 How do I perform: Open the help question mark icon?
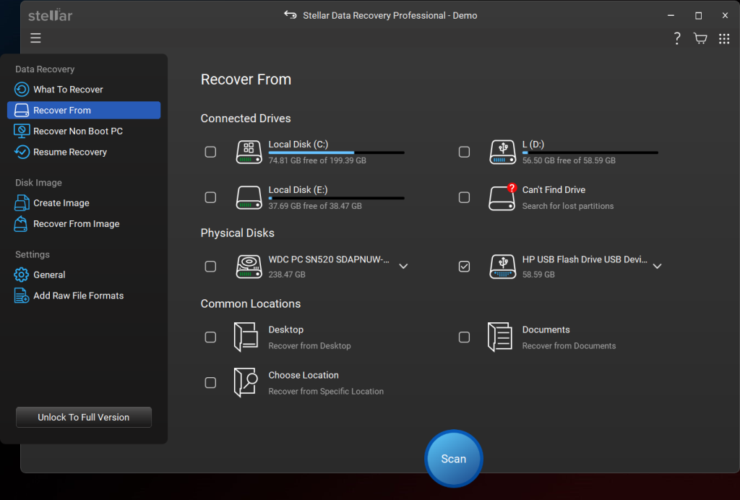point(677,39)
